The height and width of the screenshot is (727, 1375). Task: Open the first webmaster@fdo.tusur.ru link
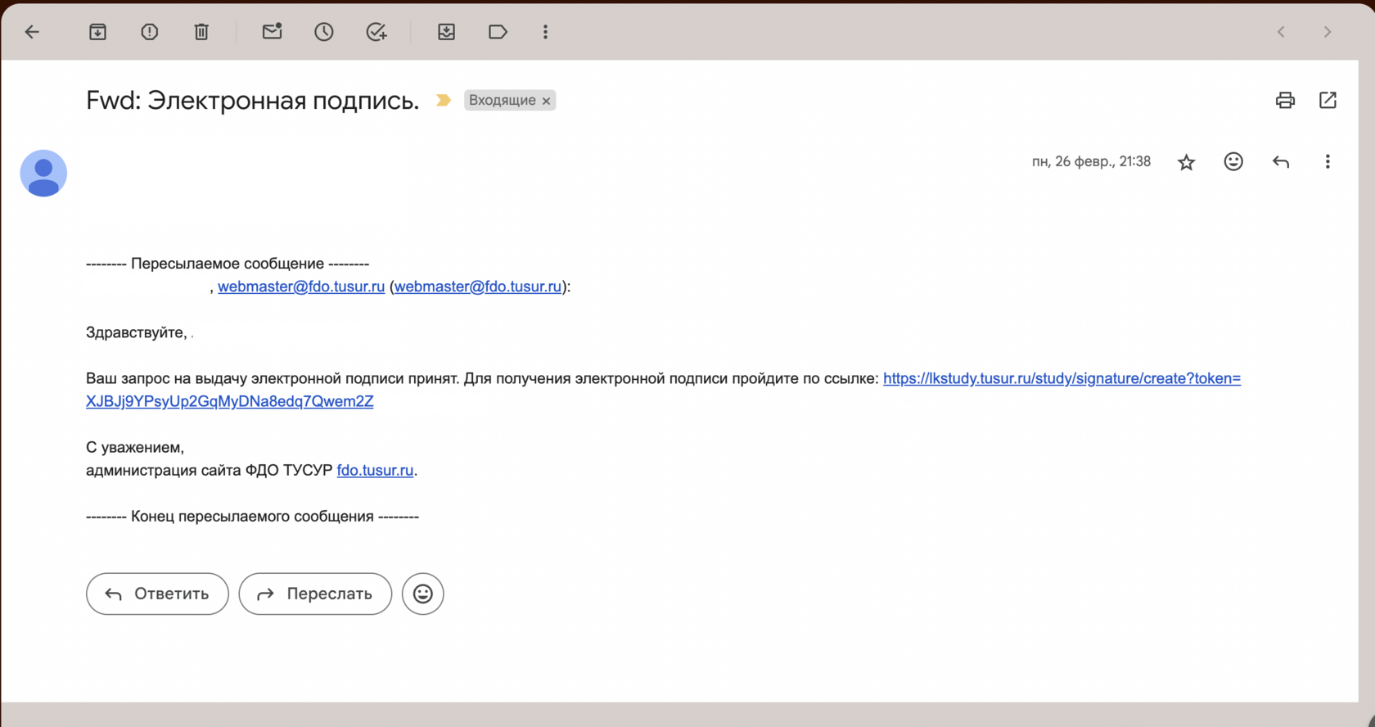[x=301, y=287]
